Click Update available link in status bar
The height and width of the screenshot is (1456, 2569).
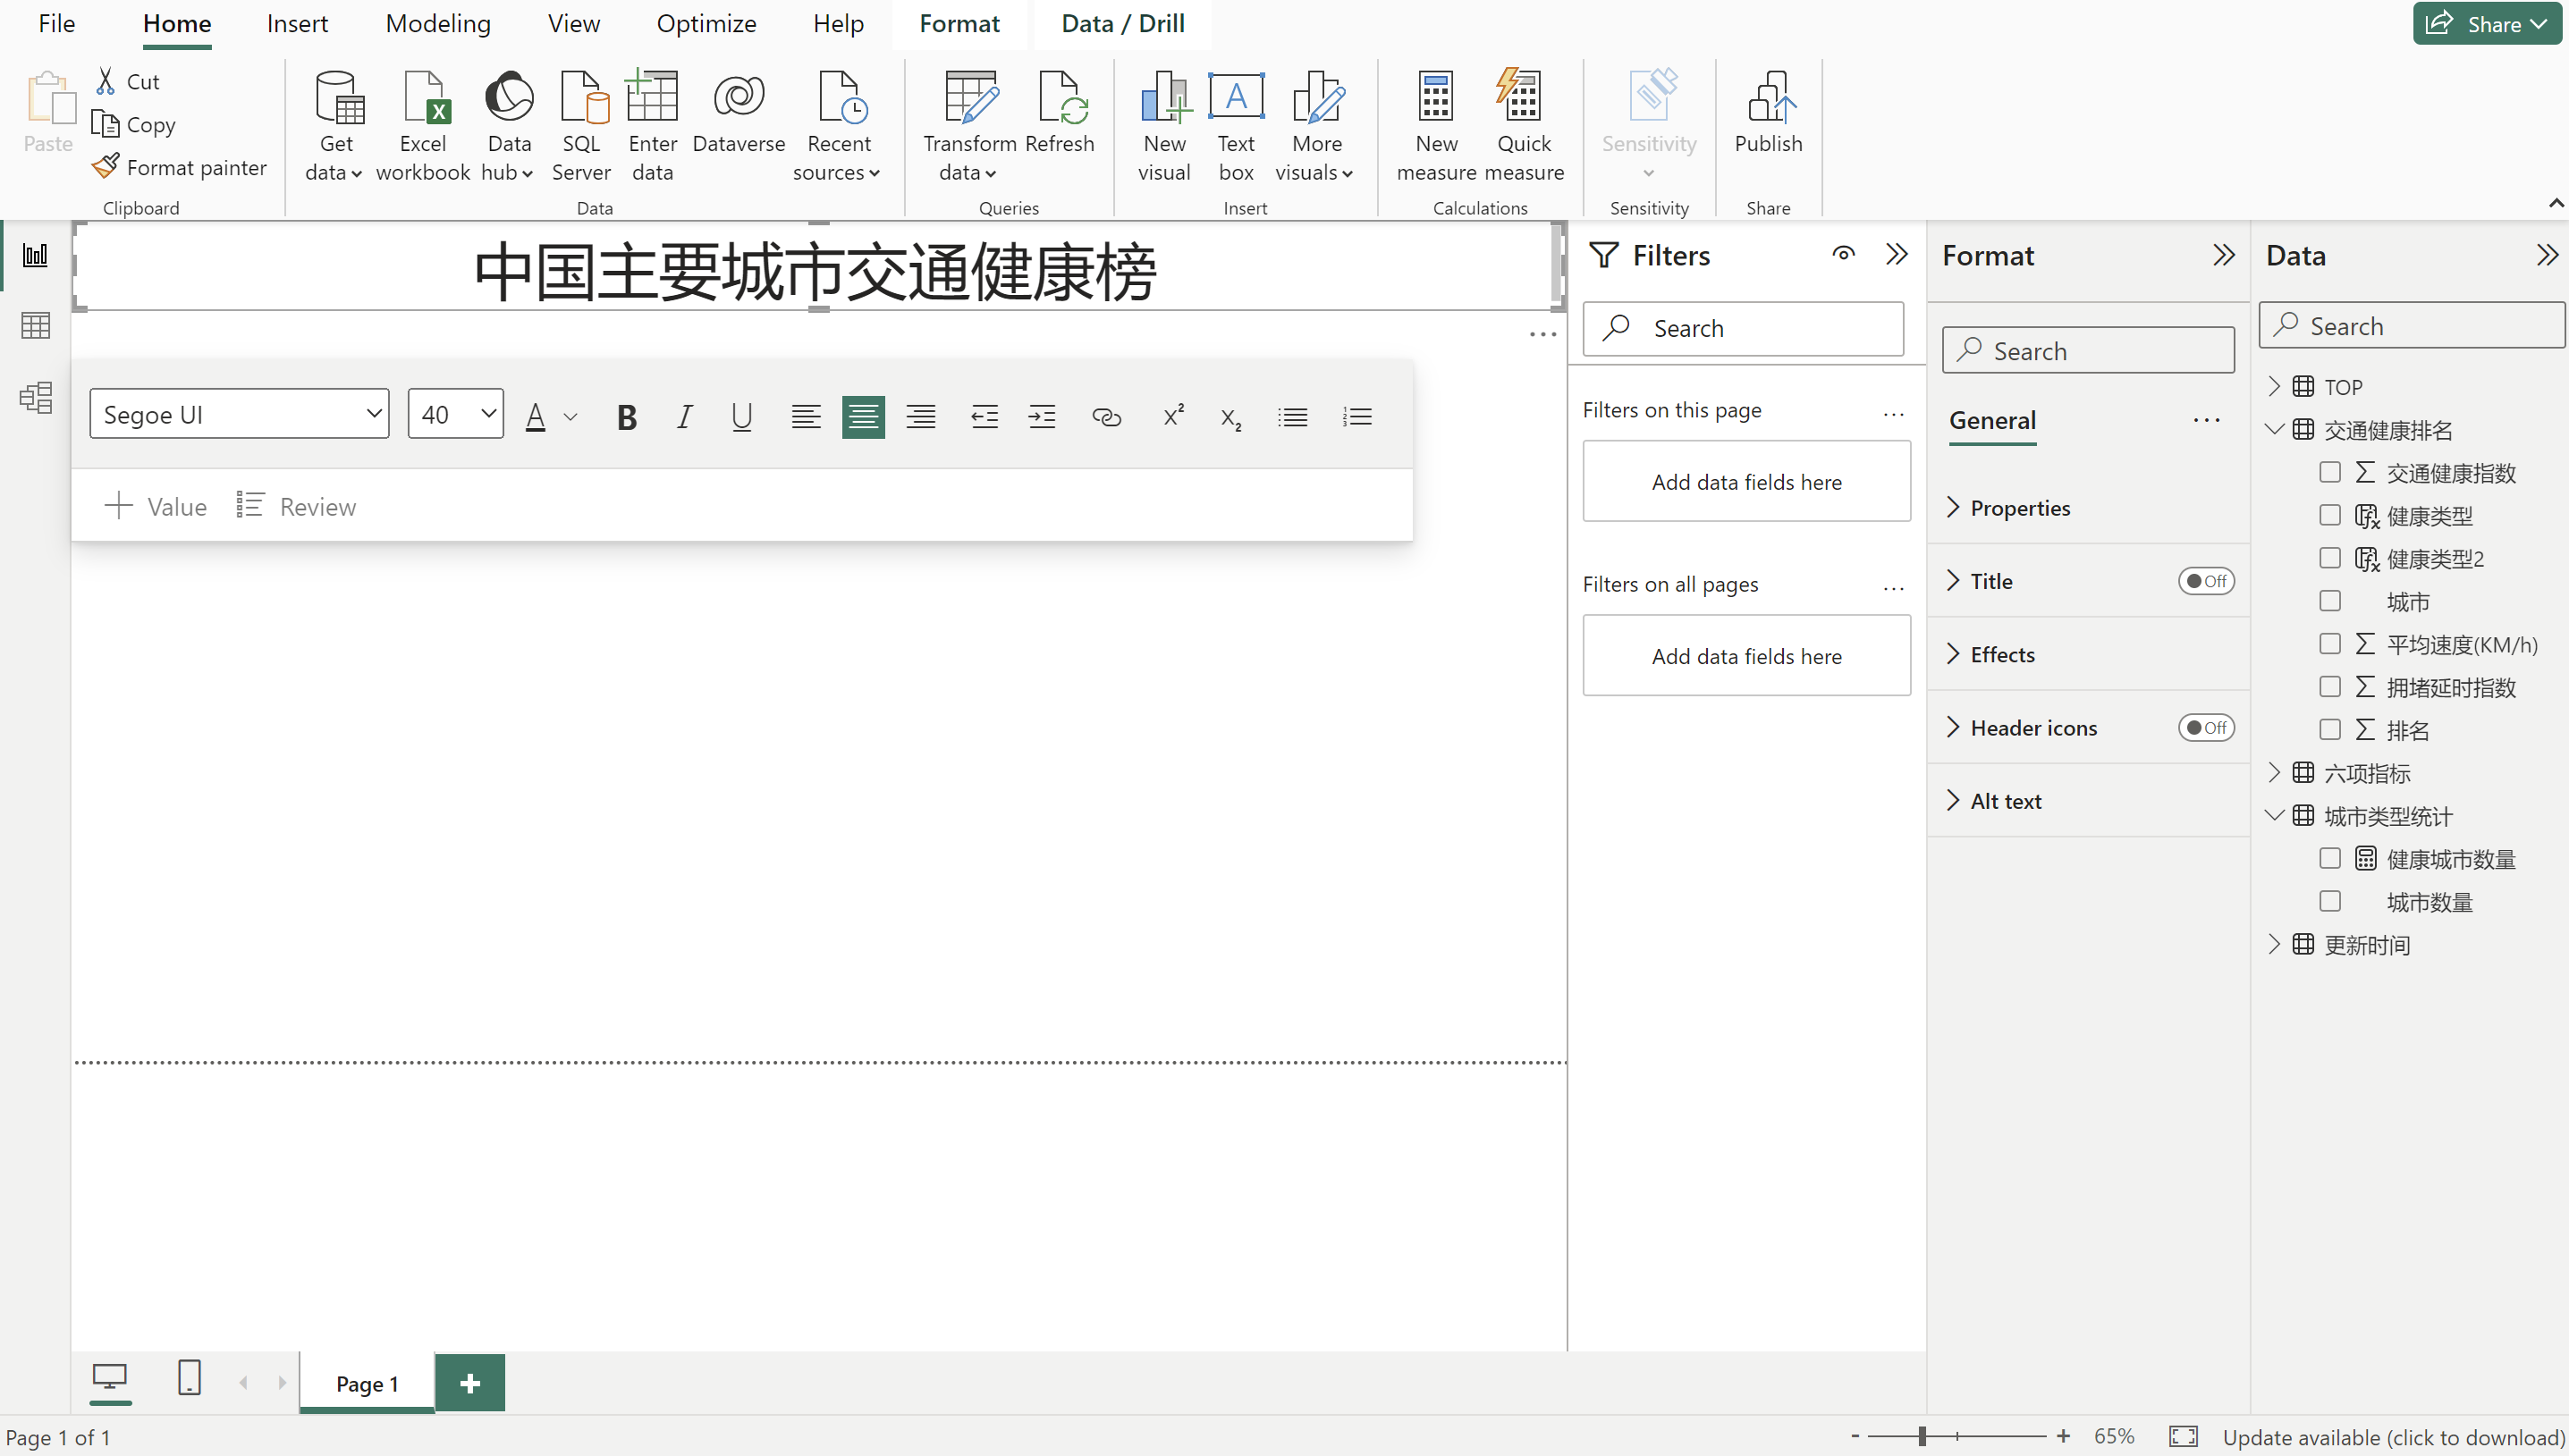[2392, 1438]
